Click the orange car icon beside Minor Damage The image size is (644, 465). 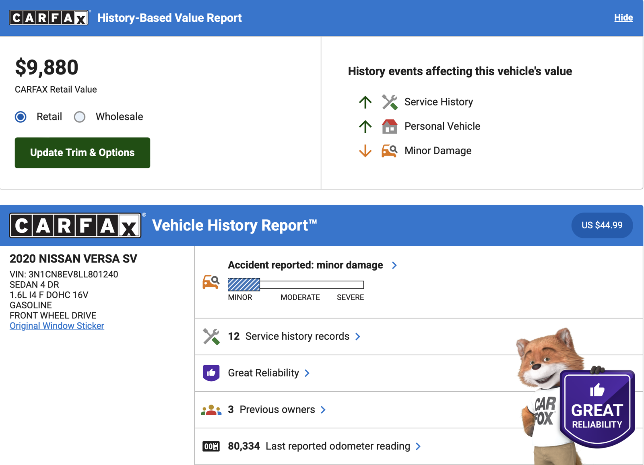[x=389, y=151]
